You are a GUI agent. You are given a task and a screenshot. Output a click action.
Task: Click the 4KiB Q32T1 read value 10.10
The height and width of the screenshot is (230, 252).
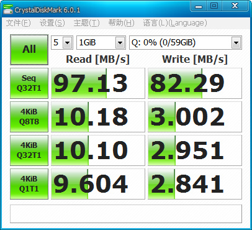click(x=98, y=150)
